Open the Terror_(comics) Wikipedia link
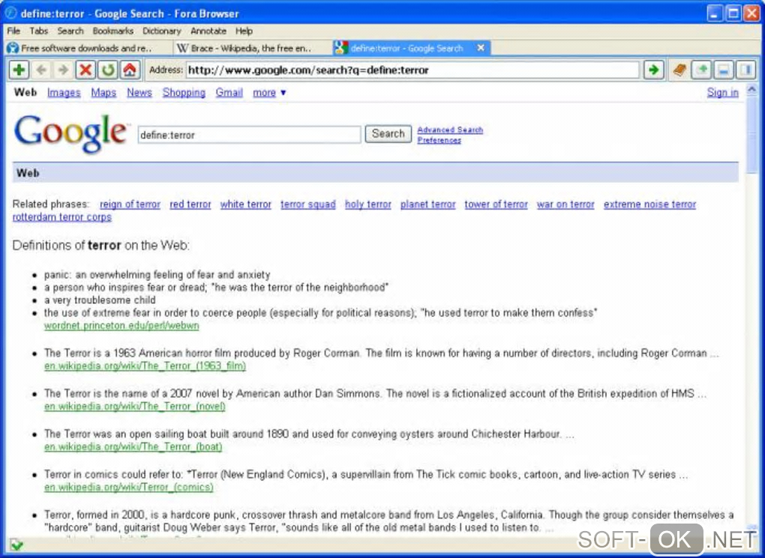 point(129,488)
